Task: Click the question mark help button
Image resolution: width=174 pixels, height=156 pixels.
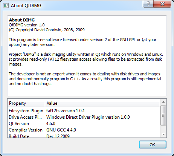Action: coord(148,4)
